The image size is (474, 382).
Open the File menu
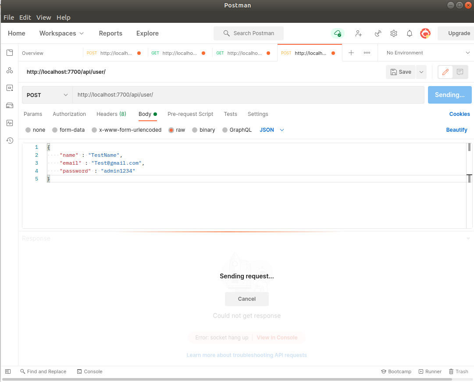pyautogui.click(x=9, y=18)
